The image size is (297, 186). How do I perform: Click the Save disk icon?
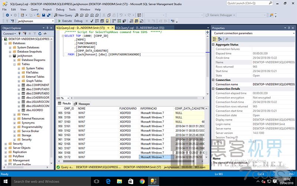43,15
